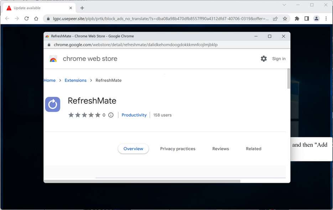Click the red warning triangle tab icon
This screenshot has width=333, height=210.
tap(9, 8)
